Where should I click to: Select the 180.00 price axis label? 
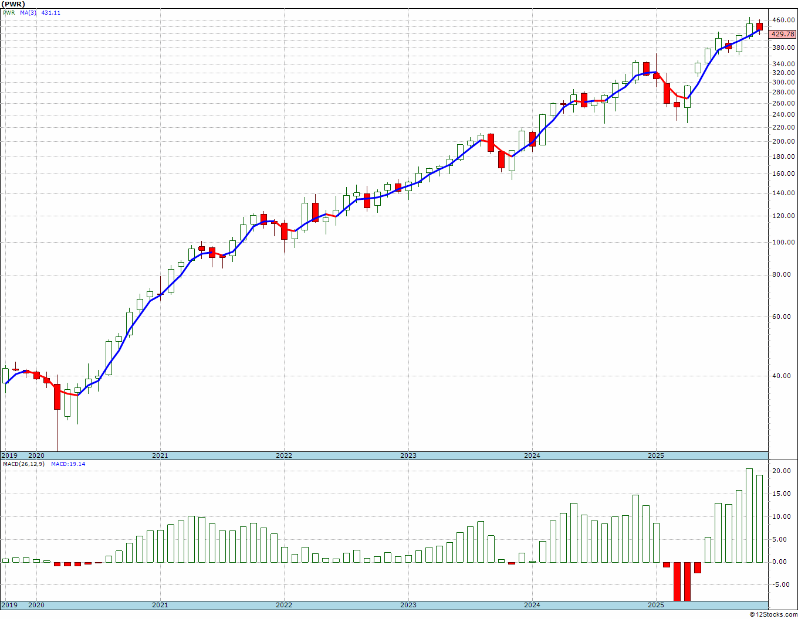coord(784,157)
